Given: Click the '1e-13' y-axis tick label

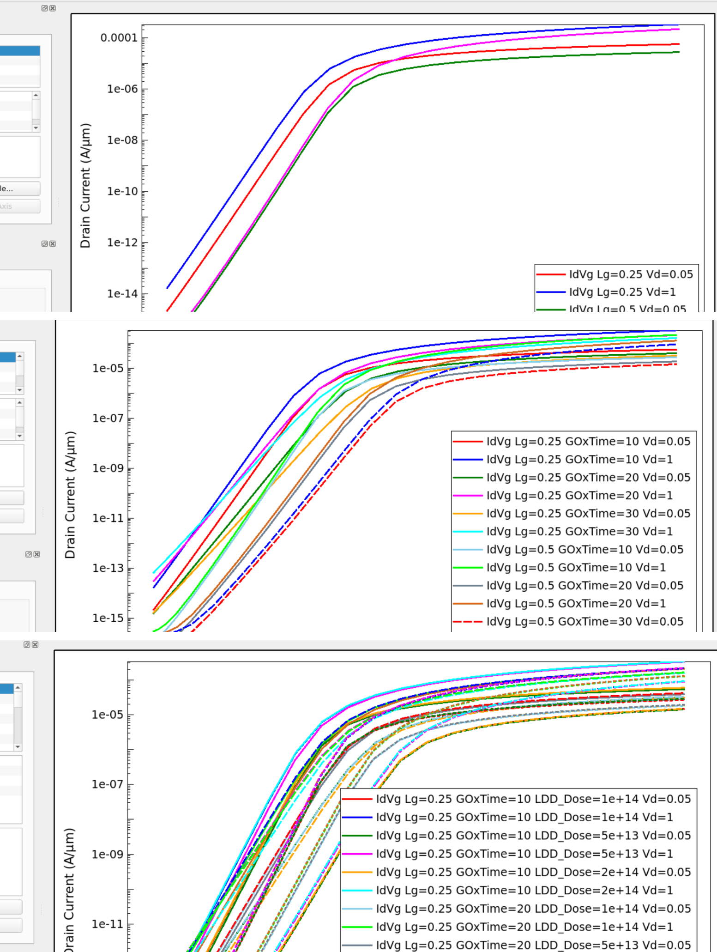Looking at the screenshot, I should point(108,569).
